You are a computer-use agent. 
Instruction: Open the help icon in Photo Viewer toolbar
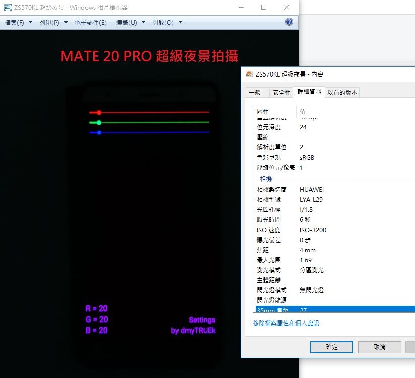tap(289, 22)
